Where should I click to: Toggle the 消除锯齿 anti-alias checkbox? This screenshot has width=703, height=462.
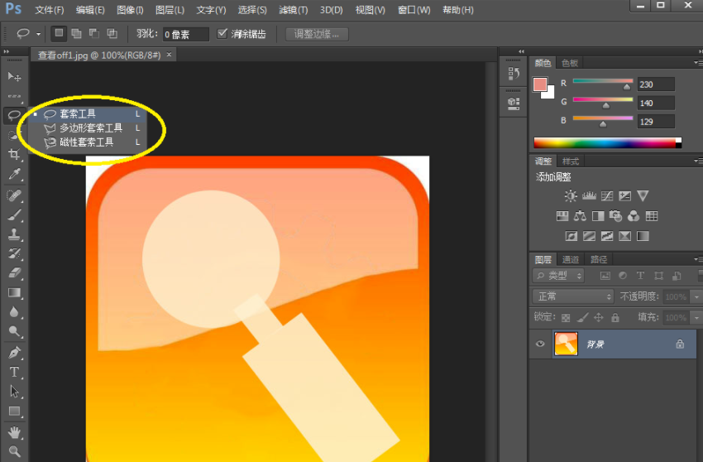point(222,33)
